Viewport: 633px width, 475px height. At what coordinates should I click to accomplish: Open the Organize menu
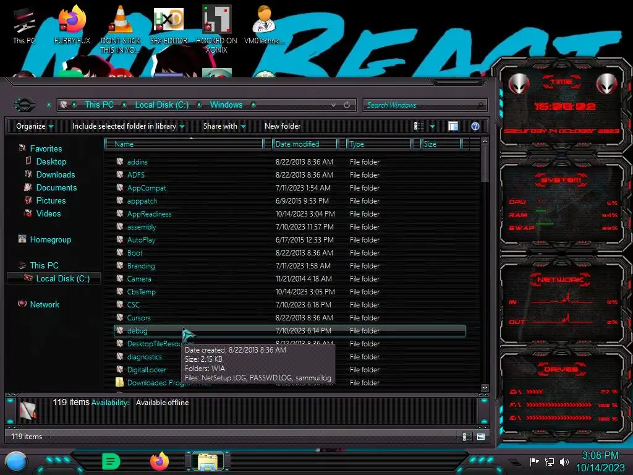(35, 126)
